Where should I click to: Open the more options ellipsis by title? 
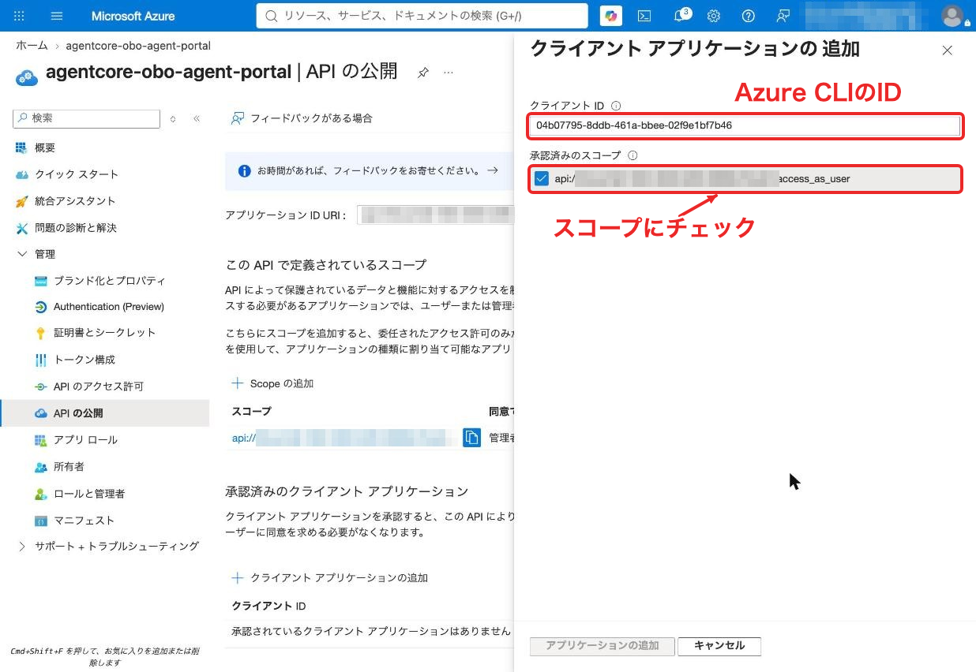pos(449,73)
